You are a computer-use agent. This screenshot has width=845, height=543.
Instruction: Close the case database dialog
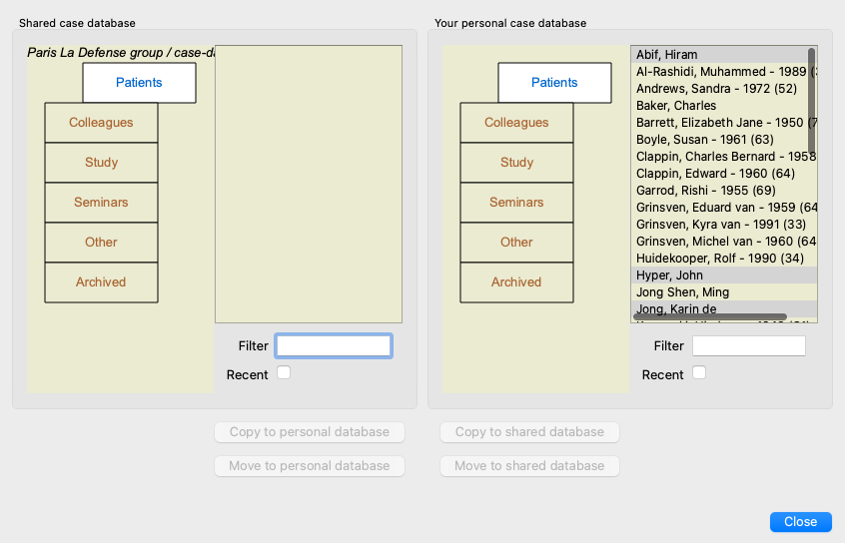(x=801, y=521)
